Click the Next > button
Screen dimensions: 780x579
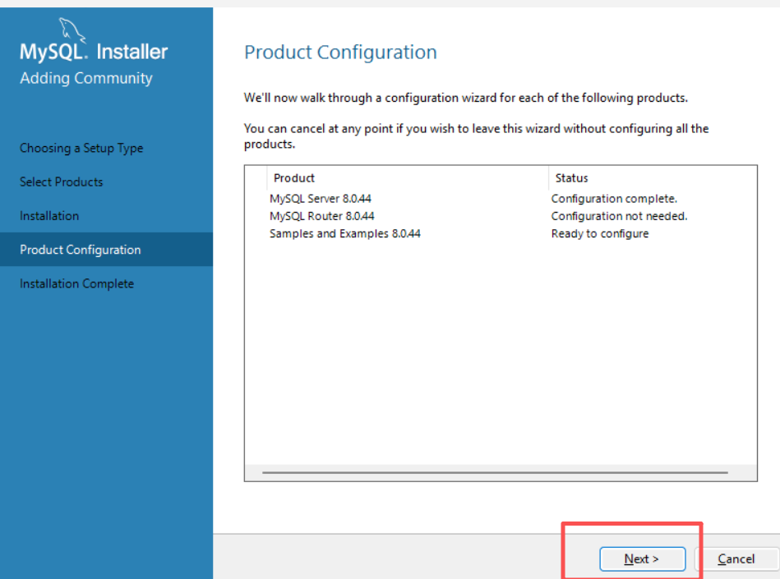point(642,559)
